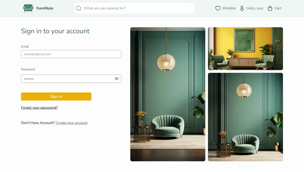
Task: Click the FurniStyle brand name text
Action: [x=45, y=8]
